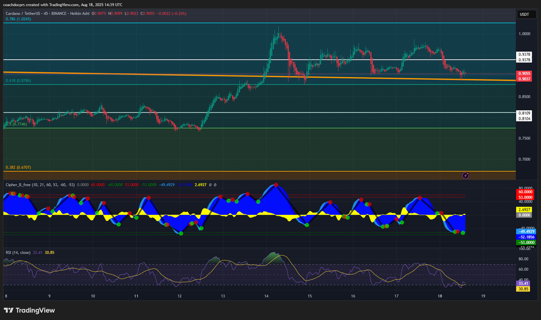The width and height of the screenshot is (541, 320).
Task: Click the orange trendline across the chart
Action: [158, 74]
